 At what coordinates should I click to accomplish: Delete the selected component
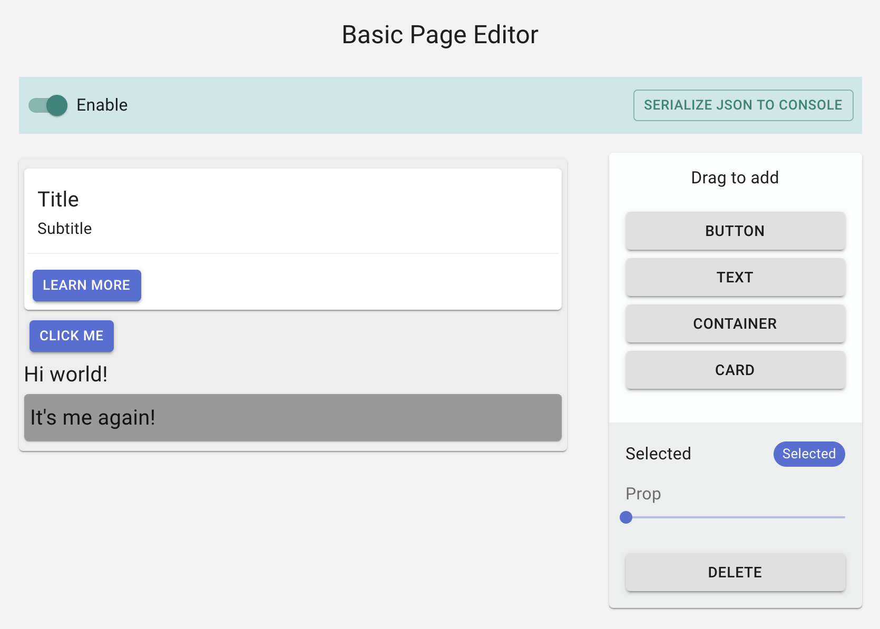click(x=735, y=573)
